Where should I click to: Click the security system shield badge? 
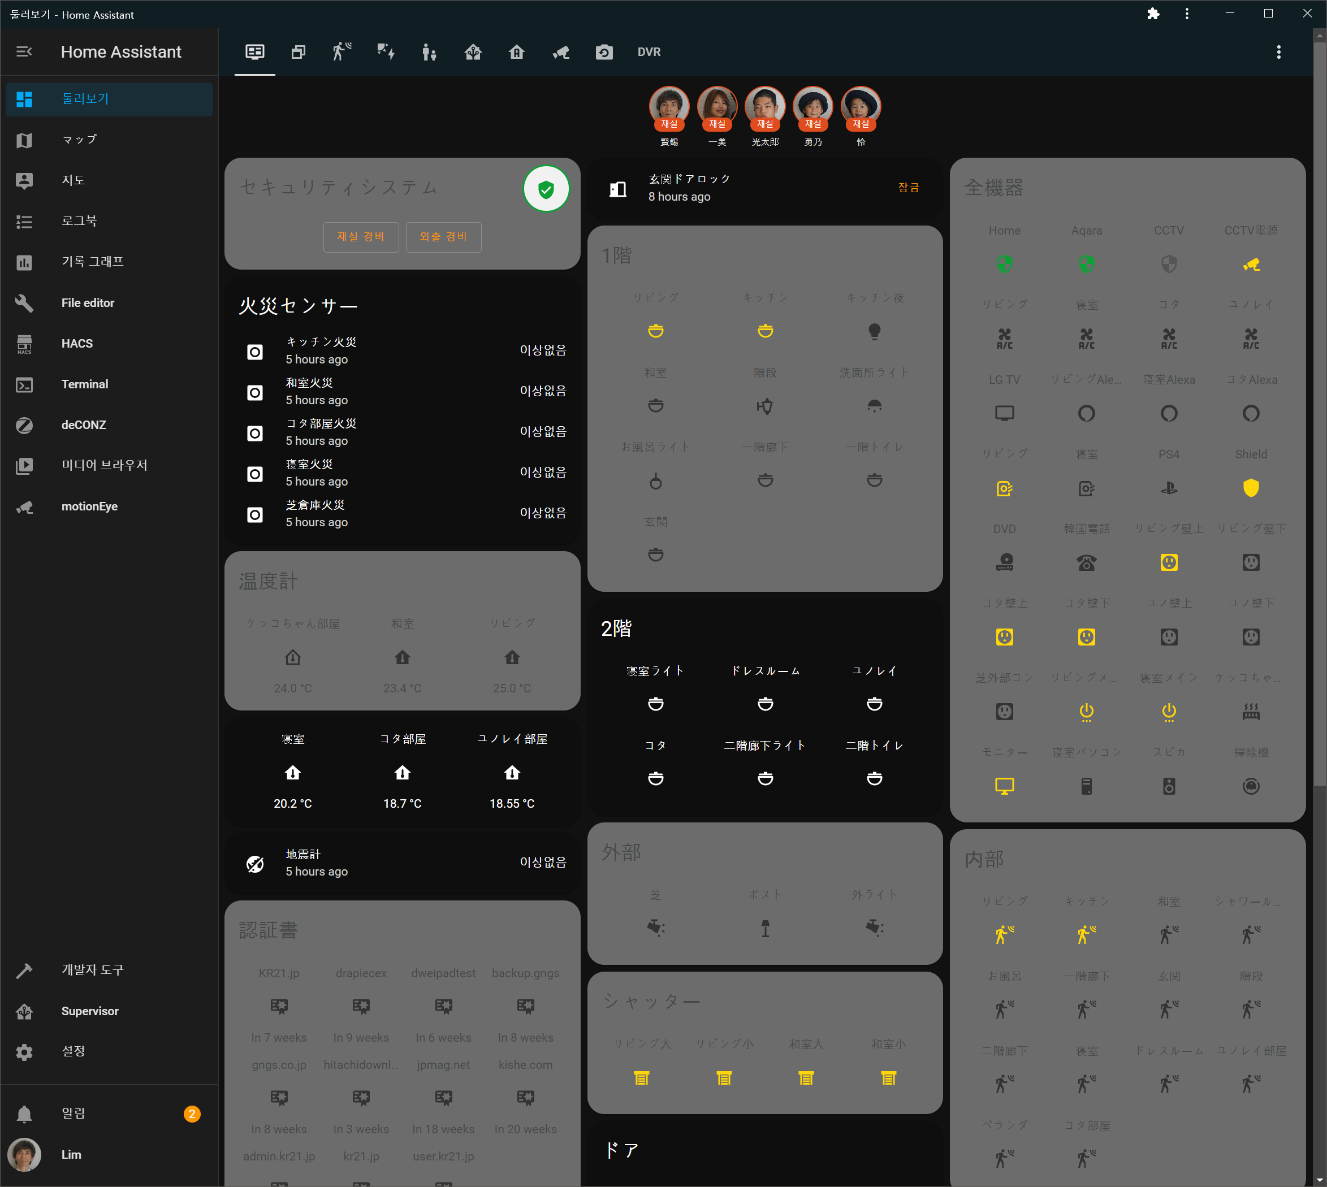click(546, 189)
